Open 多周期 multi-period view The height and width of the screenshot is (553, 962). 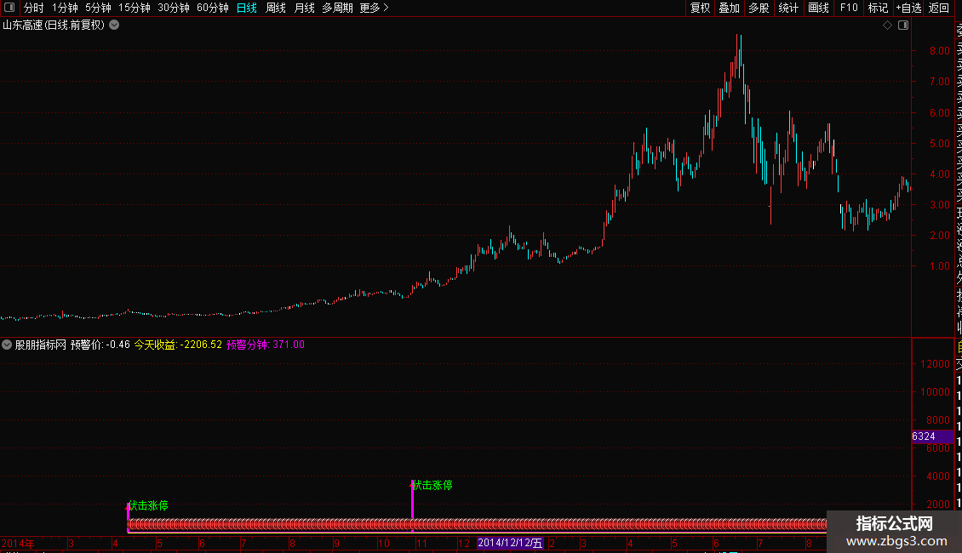point(337,8)
